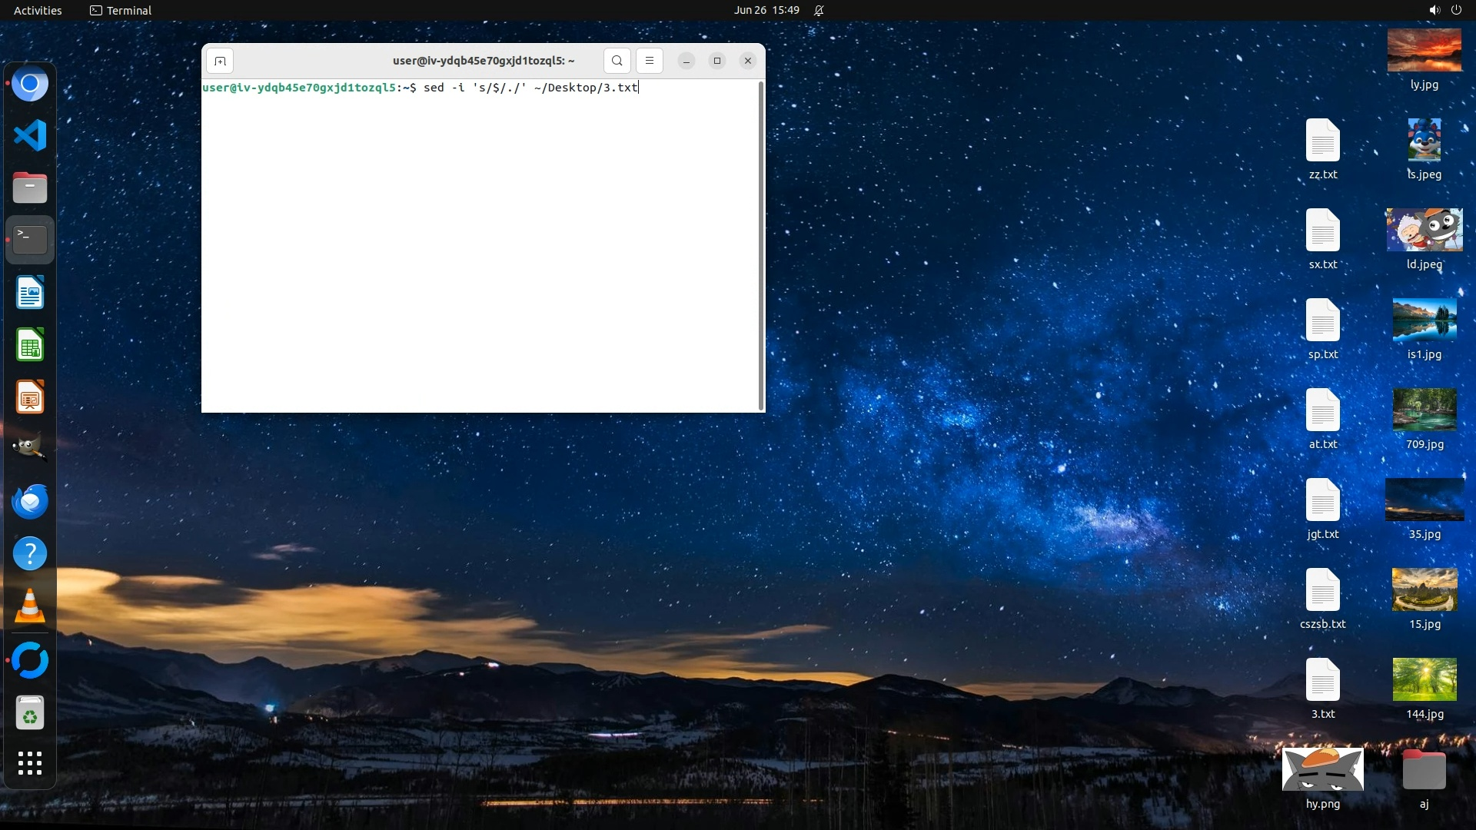The height and width of the screenshot is (830, 1476).
Task: Open the Files manager in dock
Action: coord(30,188)
